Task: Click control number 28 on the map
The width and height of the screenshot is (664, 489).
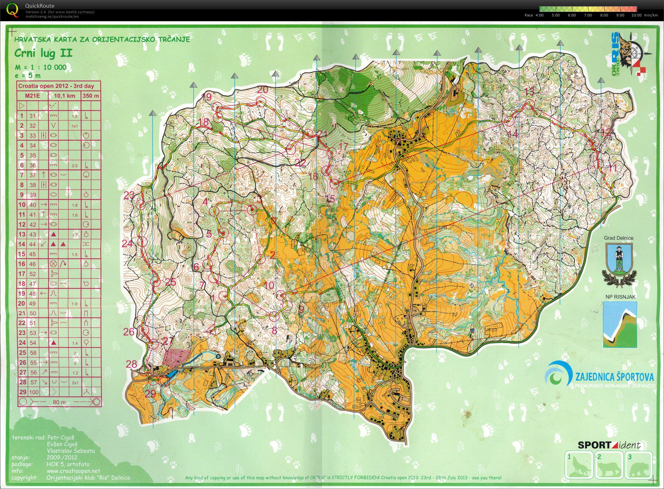Action: 131,364
